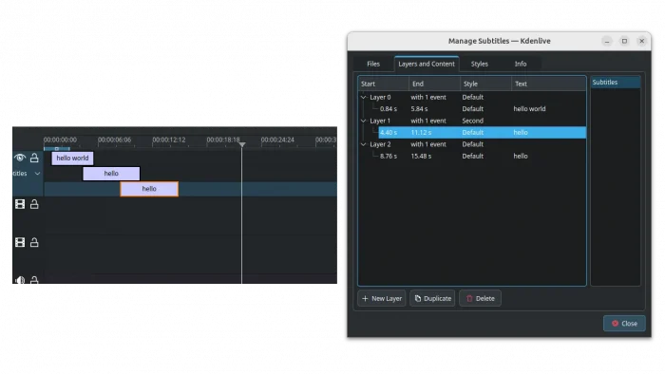This screenshot has width=665, height=374.
Task: Select the 'hello world' subtitle clip
Action: coord(72,158)
